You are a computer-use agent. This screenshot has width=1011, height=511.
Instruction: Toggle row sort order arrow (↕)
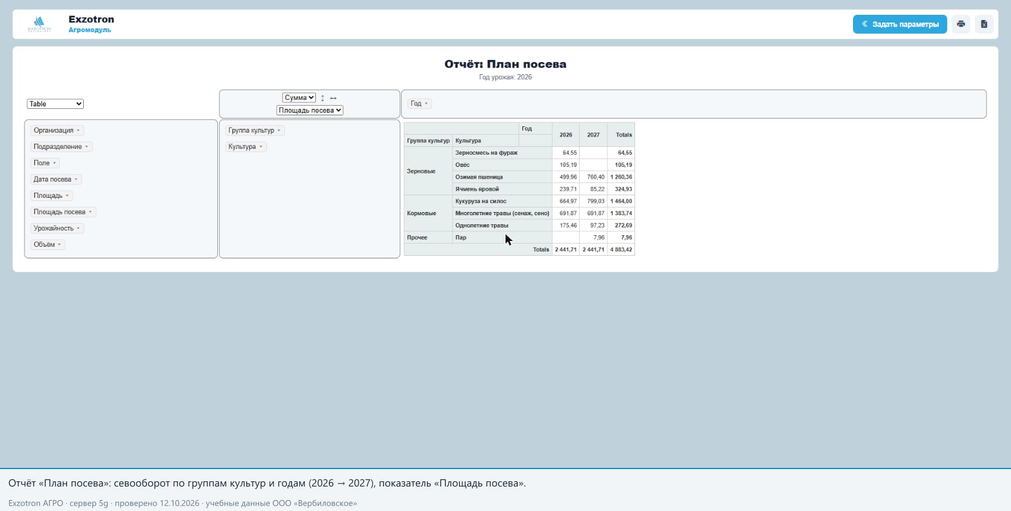(x=322, y=98)
